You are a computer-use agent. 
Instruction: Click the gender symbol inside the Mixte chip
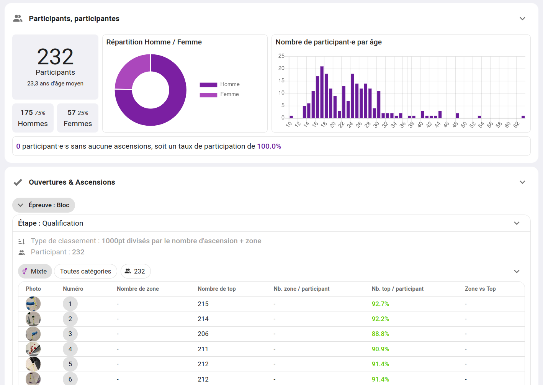[x=25, y=271]
